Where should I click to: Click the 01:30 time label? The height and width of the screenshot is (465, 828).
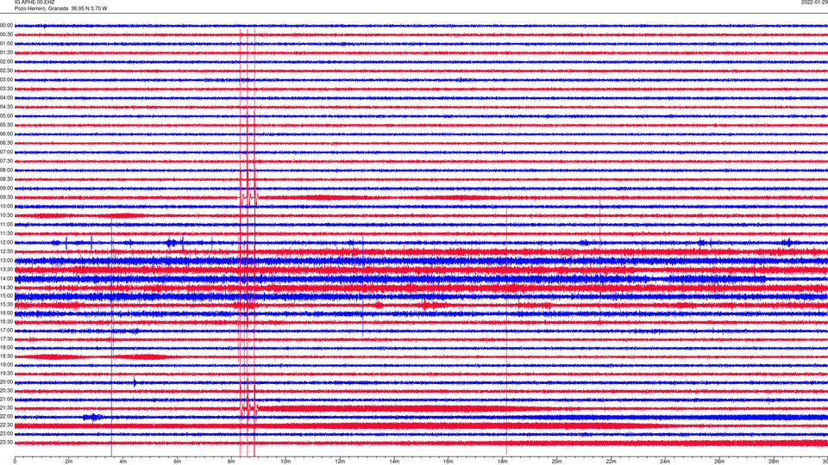[x=7, y=53]
